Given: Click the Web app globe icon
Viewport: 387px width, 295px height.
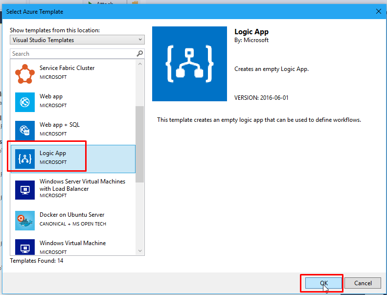Looking at the screenshot, I should coord(25,102).
